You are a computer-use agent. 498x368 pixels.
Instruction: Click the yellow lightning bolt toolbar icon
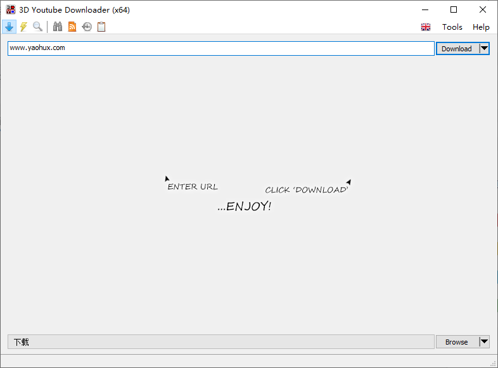click(x=23, y=27)
